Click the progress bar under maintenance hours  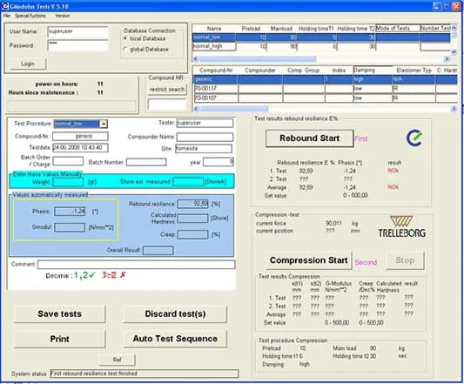tap(71, 105)
